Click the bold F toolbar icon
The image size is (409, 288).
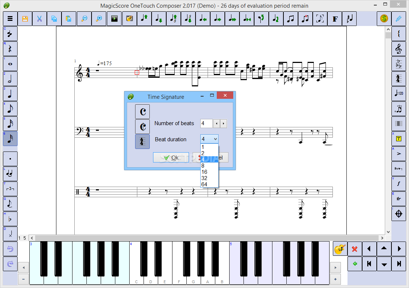[335, 19]
